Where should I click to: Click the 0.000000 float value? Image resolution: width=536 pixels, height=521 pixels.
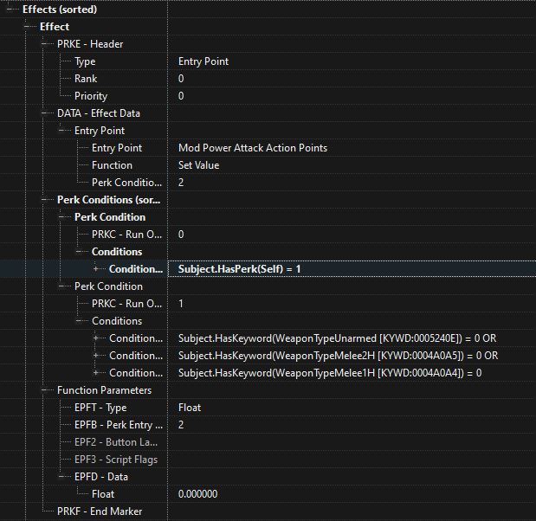(198, 494)
